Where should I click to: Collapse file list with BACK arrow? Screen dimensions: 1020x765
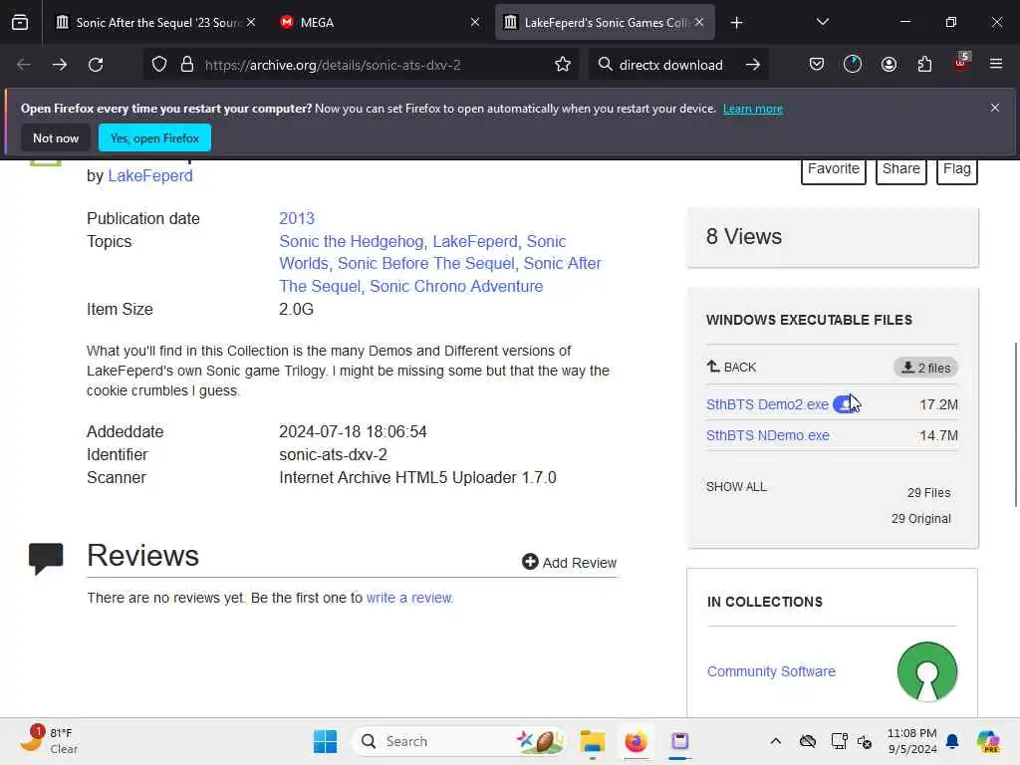tap(731, 367)
